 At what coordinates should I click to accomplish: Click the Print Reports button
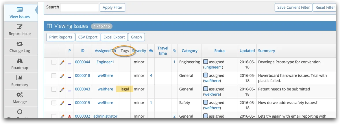point(61,37)
